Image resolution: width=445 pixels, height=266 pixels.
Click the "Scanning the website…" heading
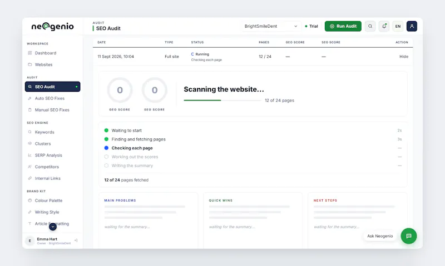[224, 89]
